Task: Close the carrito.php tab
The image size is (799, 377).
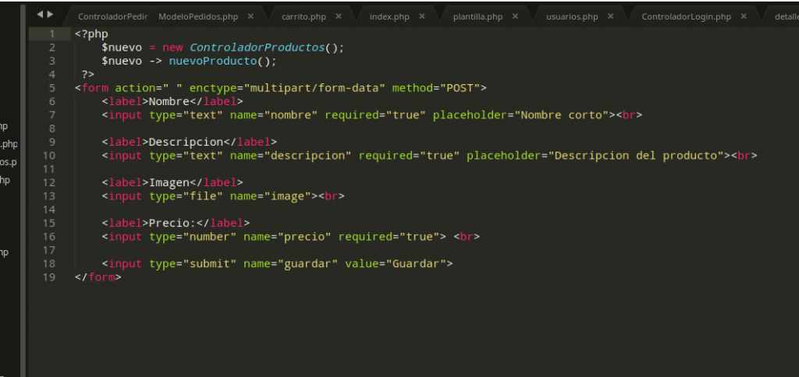Action: [336, 16]
